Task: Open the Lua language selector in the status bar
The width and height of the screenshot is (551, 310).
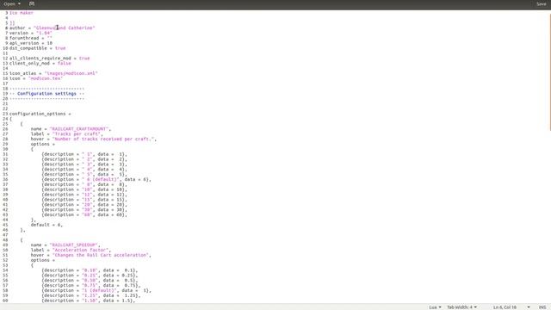Action: [435, 307]
